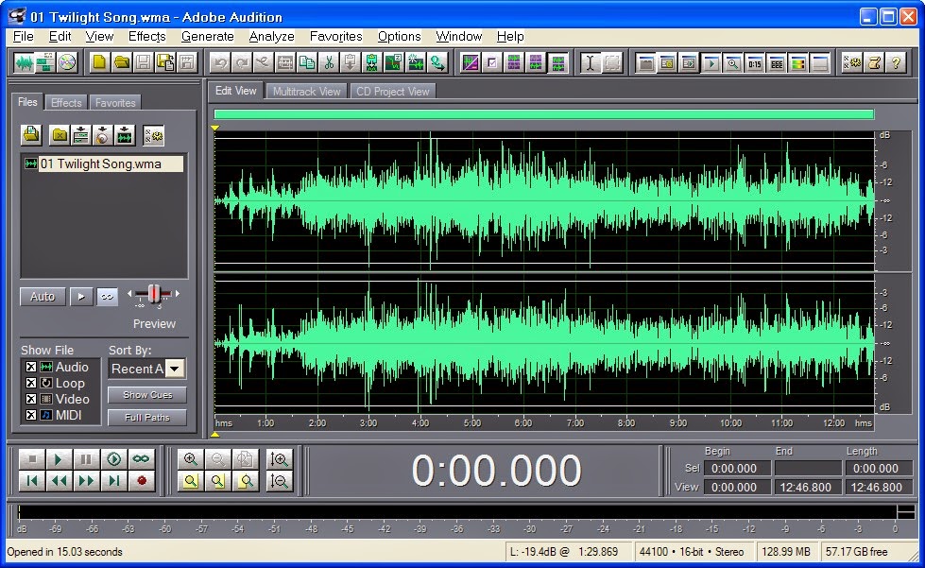Screen dimensions: 925x568
Task: Click the Rewind button
Action: pos(59,481)
